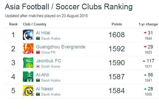Click the Points column header

coord(117,24)
